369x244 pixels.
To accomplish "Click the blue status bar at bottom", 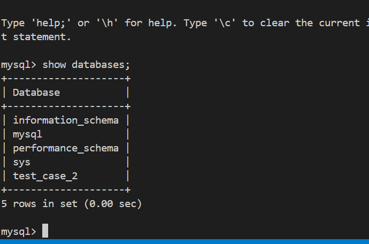I will coord(184,242).
